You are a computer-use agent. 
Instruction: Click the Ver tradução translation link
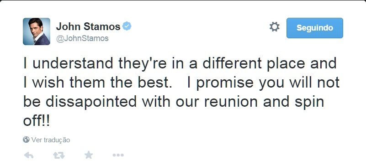click(51, 140)
